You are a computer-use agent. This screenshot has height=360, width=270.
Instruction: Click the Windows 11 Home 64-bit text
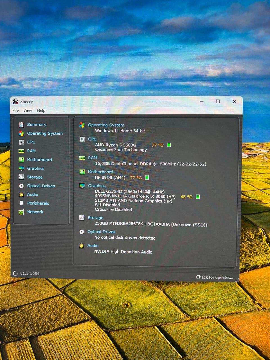[120, 131]
